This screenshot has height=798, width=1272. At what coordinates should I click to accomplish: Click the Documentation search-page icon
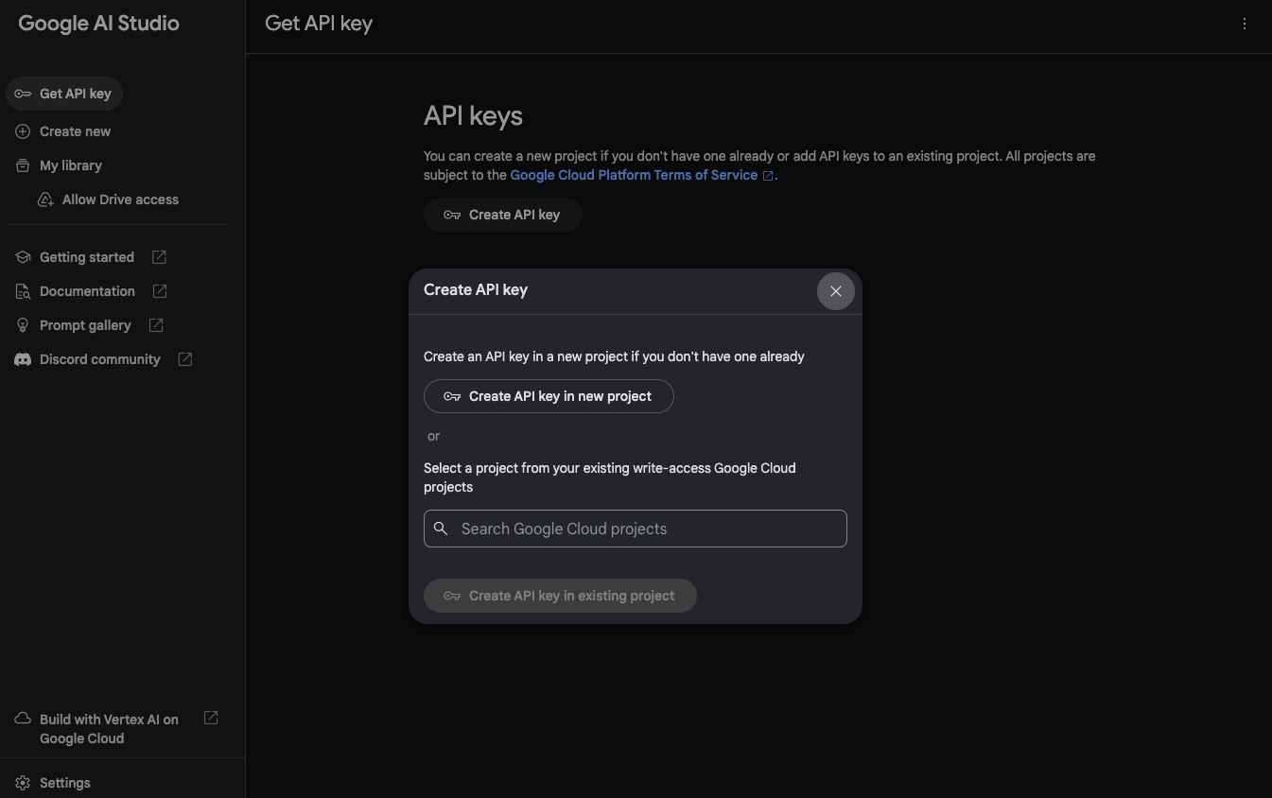pyautogui.click(x=23, y=291)
